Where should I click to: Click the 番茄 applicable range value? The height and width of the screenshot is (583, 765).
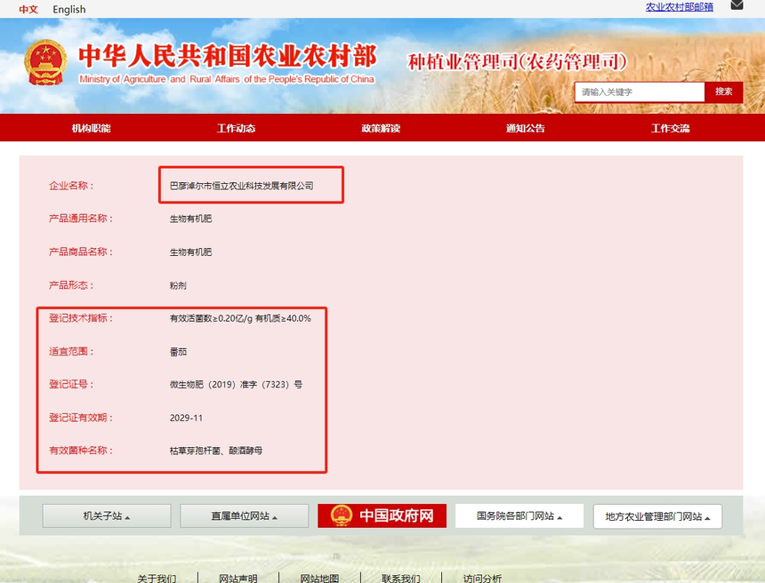(x=178, y=351)
